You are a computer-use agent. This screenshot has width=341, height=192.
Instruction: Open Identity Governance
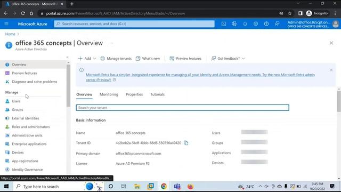pyautogui.click(x=27, y=170)
